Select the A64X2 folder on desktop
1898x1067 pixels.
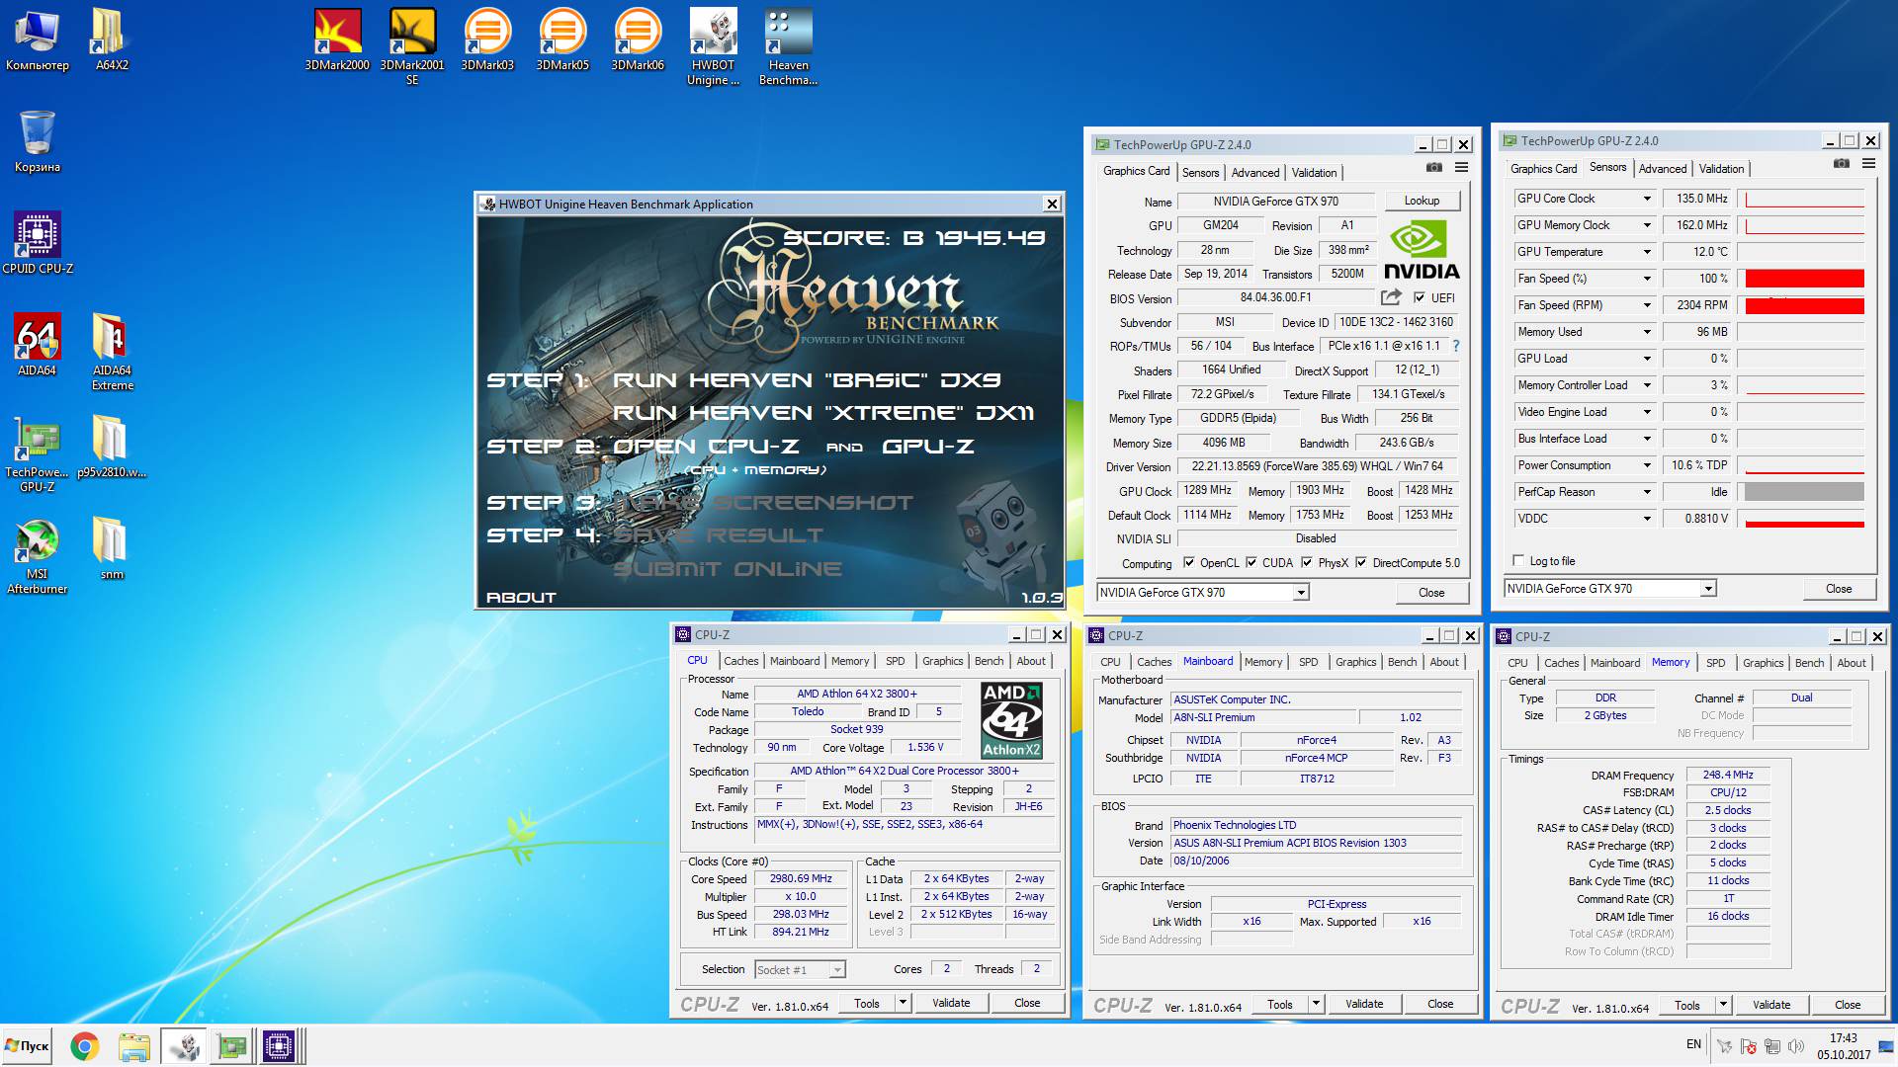point(112,40)
